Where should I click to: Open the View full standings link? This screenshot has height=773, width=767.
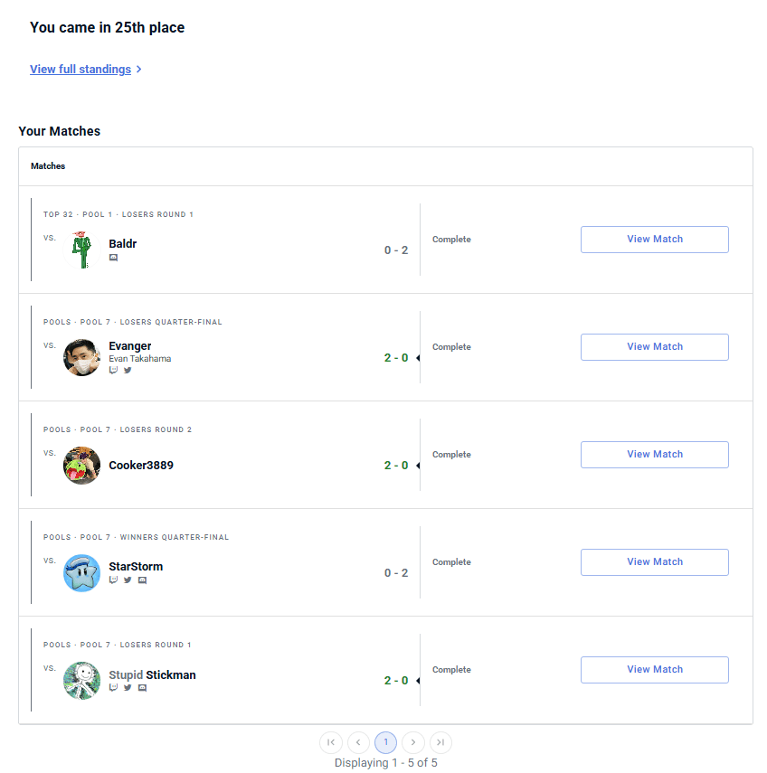[x=80, y=70]
